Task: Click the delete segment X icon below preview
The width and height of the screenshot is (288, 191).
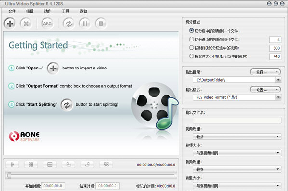Action: click(x=106, y=164)
